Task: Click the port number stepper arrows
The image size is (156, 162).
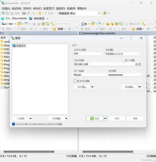Action: (x=140, y=64)
